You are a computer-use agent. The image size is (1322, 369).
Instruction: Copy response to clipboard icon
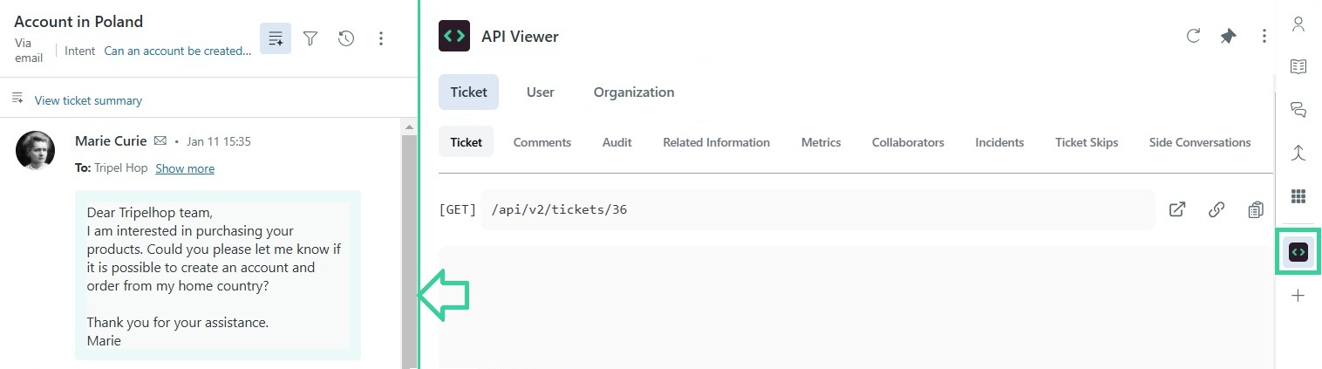pos(1256,209)
